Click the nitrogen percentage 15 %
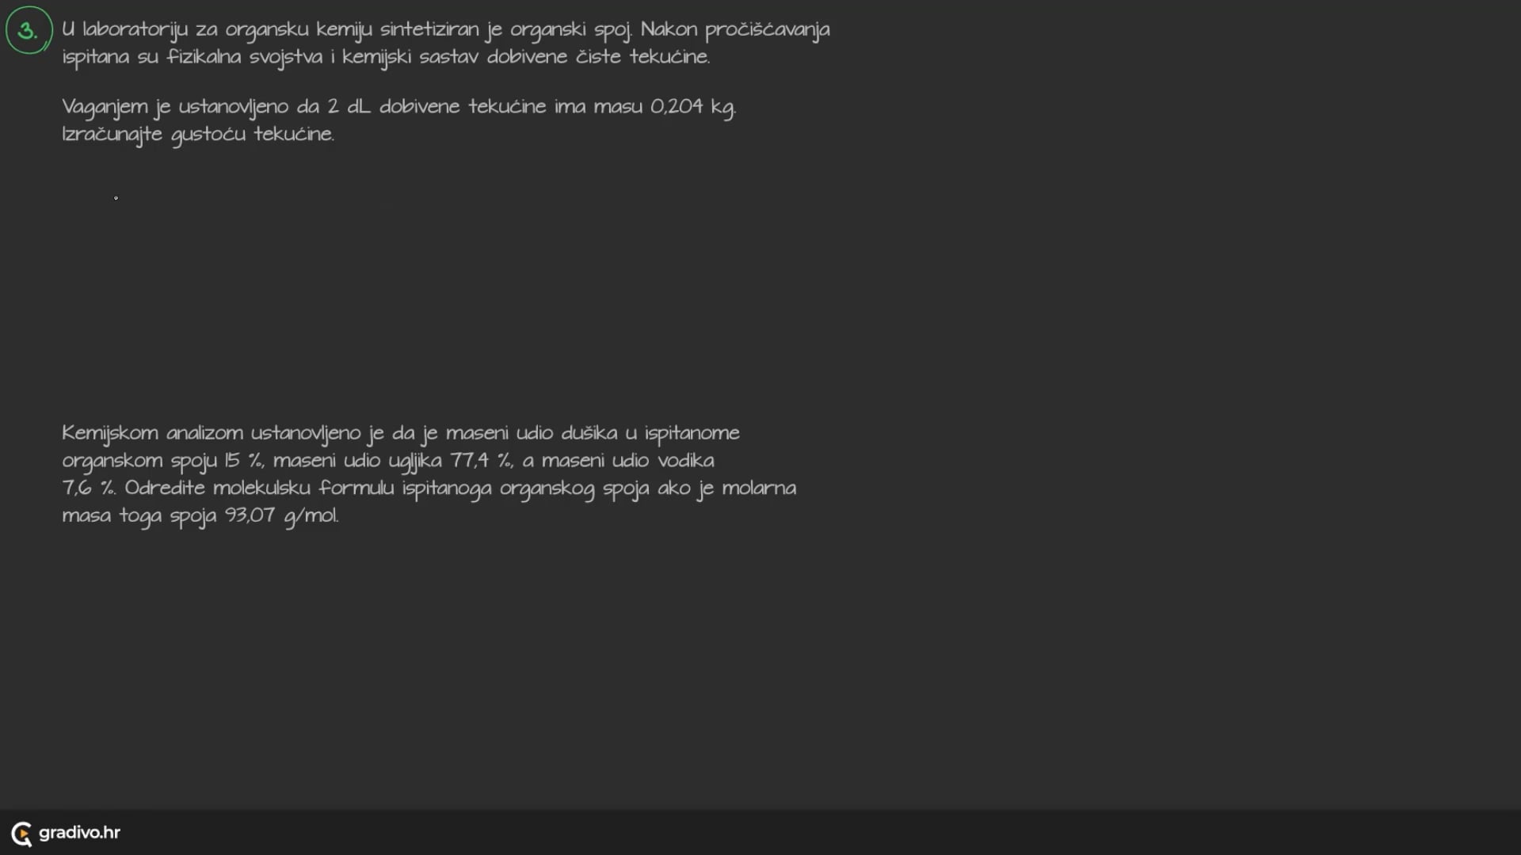 [244, 460]
